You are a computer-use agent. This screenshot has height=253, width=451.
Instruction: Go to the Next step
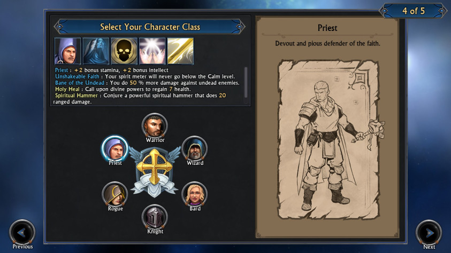pyautogui.click(x=429, y=233)
